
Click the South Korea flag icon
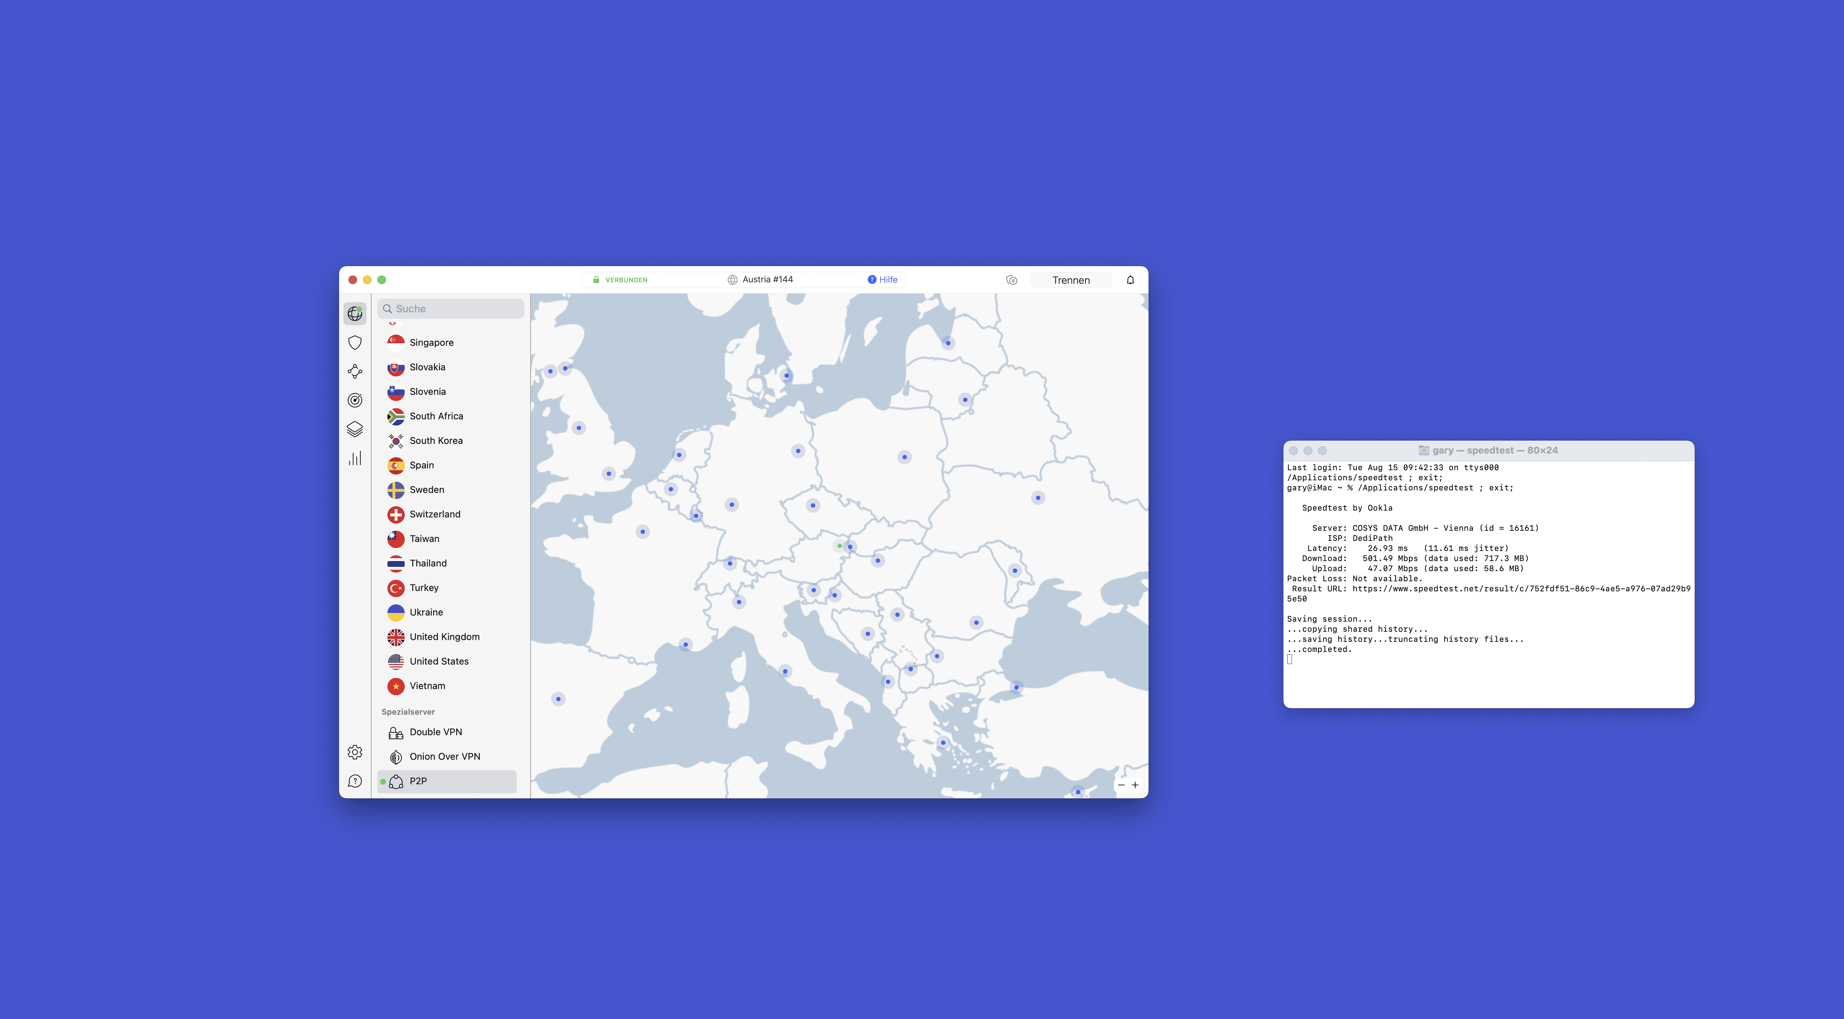click(396, 441)
